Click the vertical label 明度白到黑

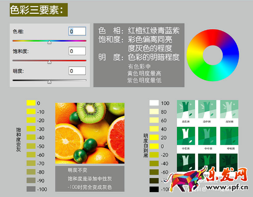[145, 145]
